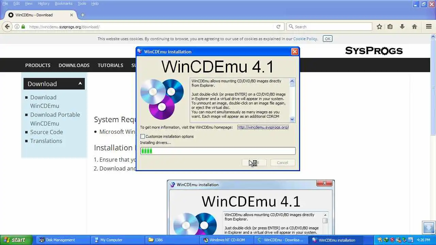Open a new tab with the plus icon
Screen dimensions: 436x245
point(83,15)
